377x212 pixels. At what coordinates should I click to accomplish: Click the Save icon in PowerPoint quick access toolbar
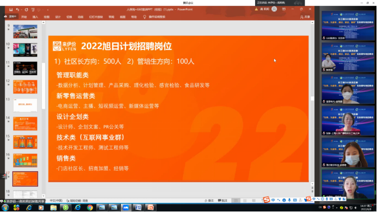[11, 10]
